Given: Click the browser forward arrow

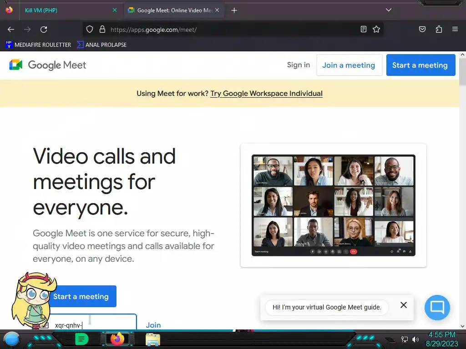Looking at the screenshot, I should (27, 30).
